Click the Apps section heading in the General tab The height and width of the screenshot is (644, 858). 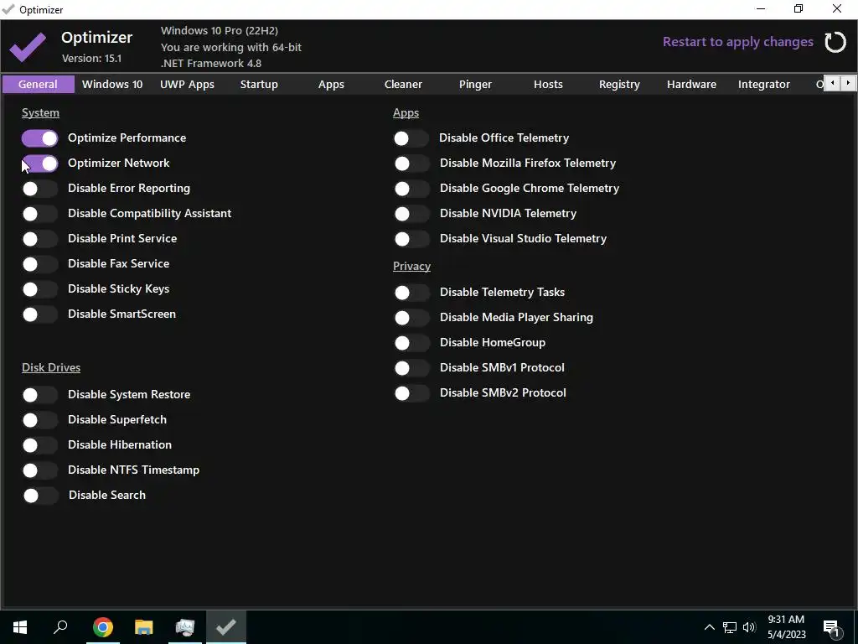pyautogui.click(x=406, y=113)
